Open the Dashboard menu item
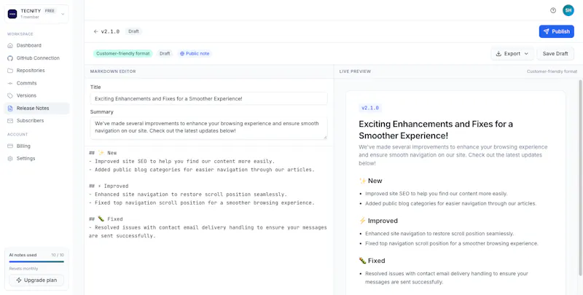 pyautogui.click(x=29, y=45)
